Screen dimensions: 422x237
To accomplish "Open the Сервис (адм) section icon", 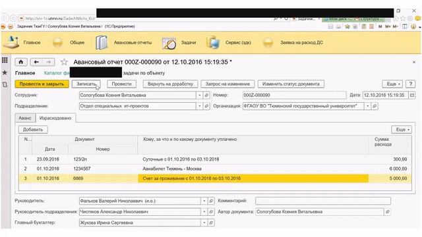I will pos(212,42).
